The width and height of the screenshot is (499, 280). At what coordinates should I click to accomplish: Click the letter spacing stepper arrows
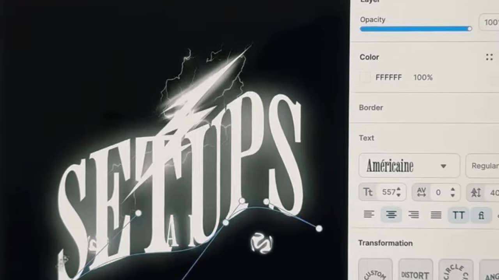(x=453, y=192)
